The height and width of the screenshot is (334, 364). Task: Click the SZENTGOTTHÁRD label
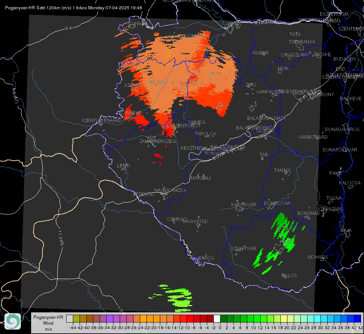click(102, 121)
